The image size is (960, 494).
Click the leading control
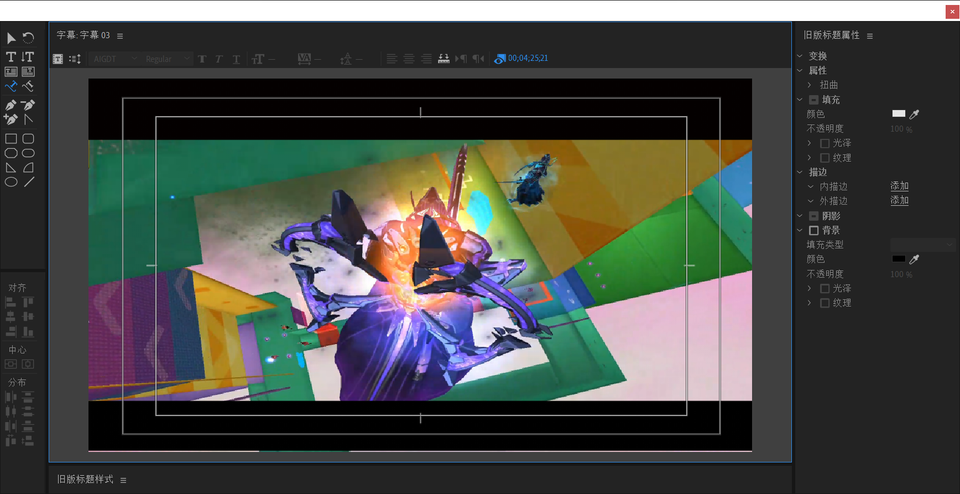click(351, 59)
